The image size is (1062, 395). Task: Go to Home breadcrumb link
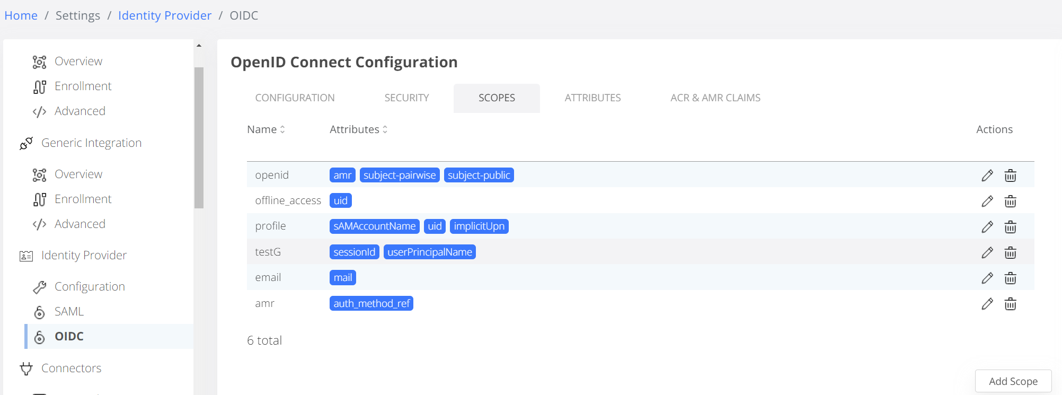coord(21,15)
